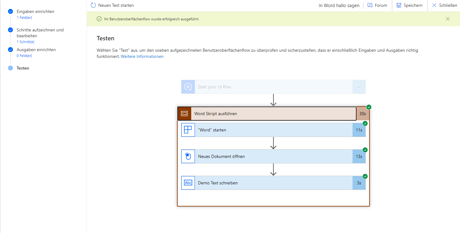
Task: Click the Word Skript ausführen window icon
Action: (184, 114)
